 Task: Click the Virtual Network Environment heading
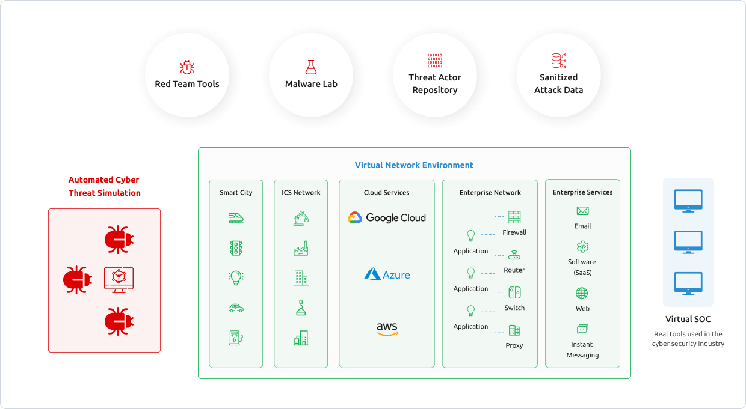click(x=414, y=165)
